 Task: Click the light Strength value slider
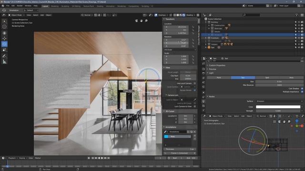point(278,111)
